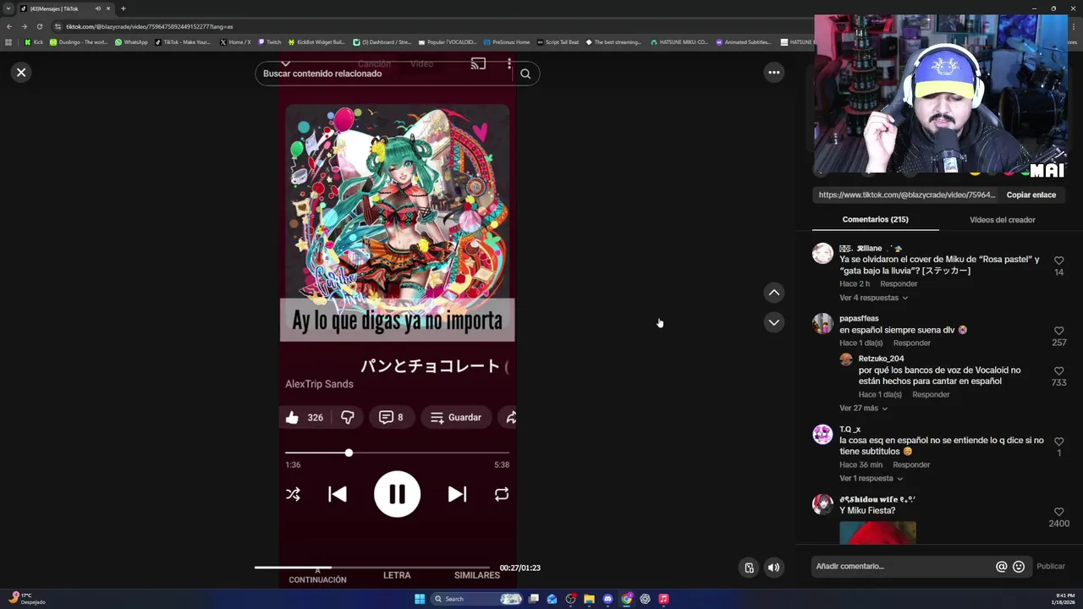Pause the music player in the video

tap(397, 494)
